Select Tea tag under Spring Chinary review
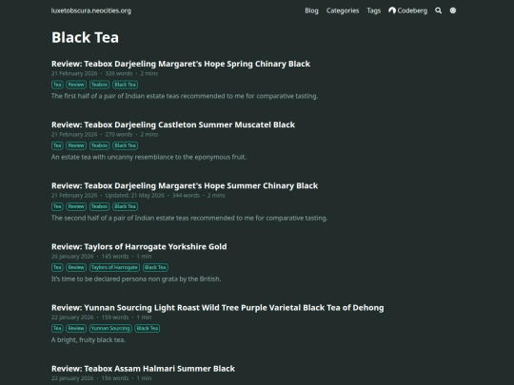The height and width of the screenshot is (385, 514). pyautogui.click(x=57, y=85)
